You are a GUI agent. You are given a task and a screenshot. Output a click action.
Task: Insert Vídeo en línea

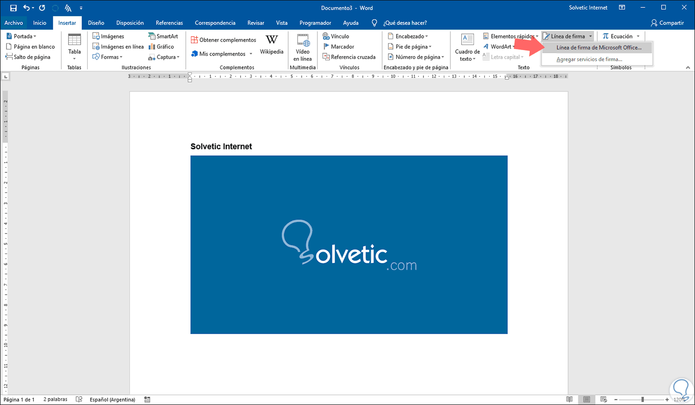coord(303,47)
